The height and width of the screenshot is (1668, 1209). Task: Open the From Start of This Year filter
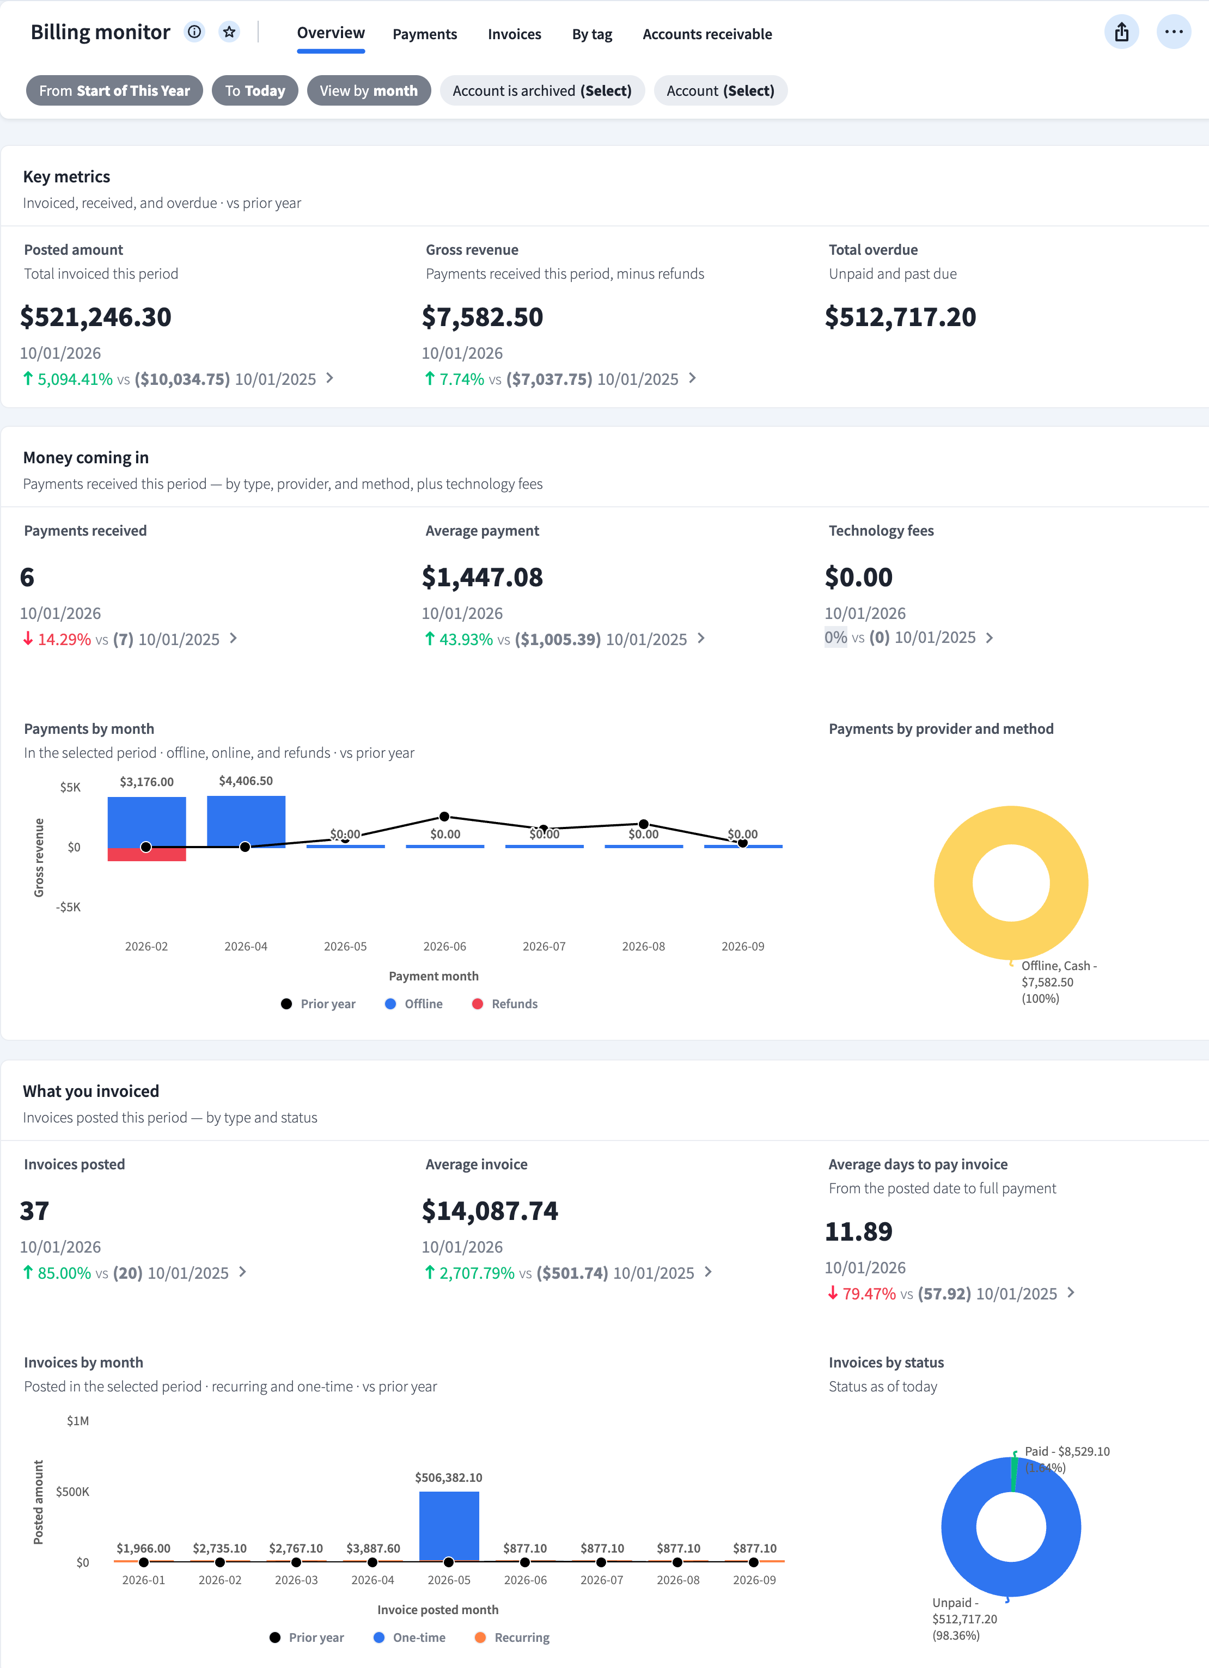114,90
